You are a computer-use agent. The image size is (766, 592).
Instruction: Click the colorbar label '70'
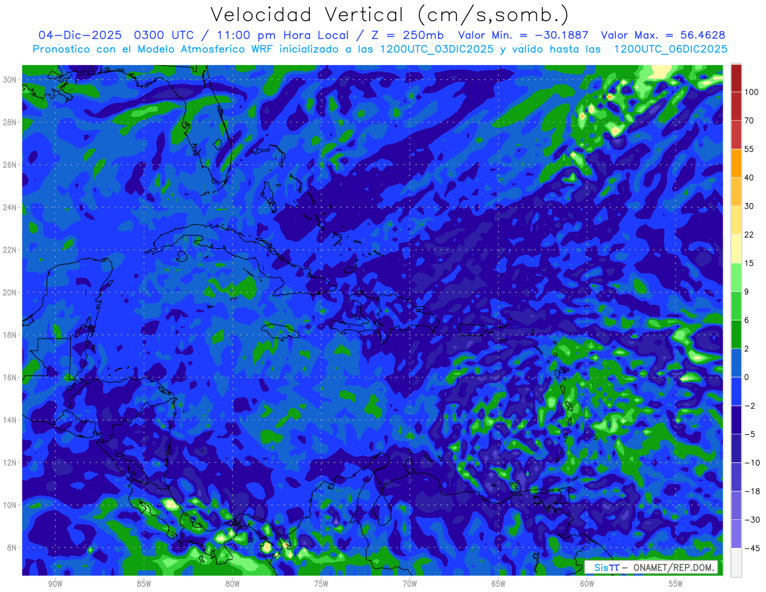pyautogui.click(x=749, y=120)
